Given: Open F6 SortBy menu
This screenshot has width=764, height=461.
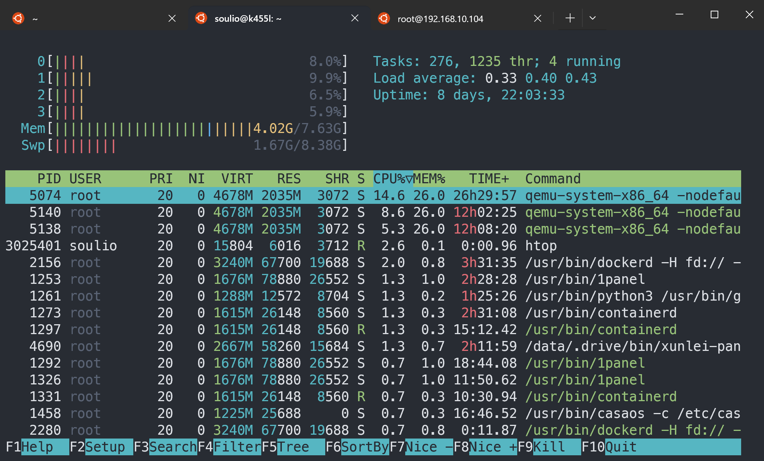Looking at the screenshot, I should [x=364, y=447].
